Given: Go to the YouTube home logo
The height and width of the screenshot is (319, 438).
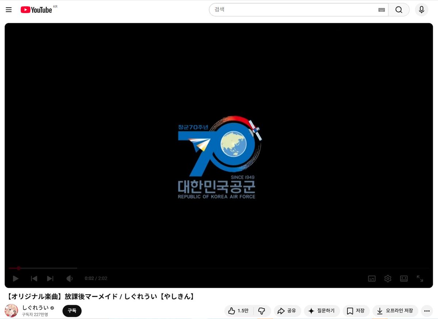Looking at the screenshot, I should coord(36,10).
